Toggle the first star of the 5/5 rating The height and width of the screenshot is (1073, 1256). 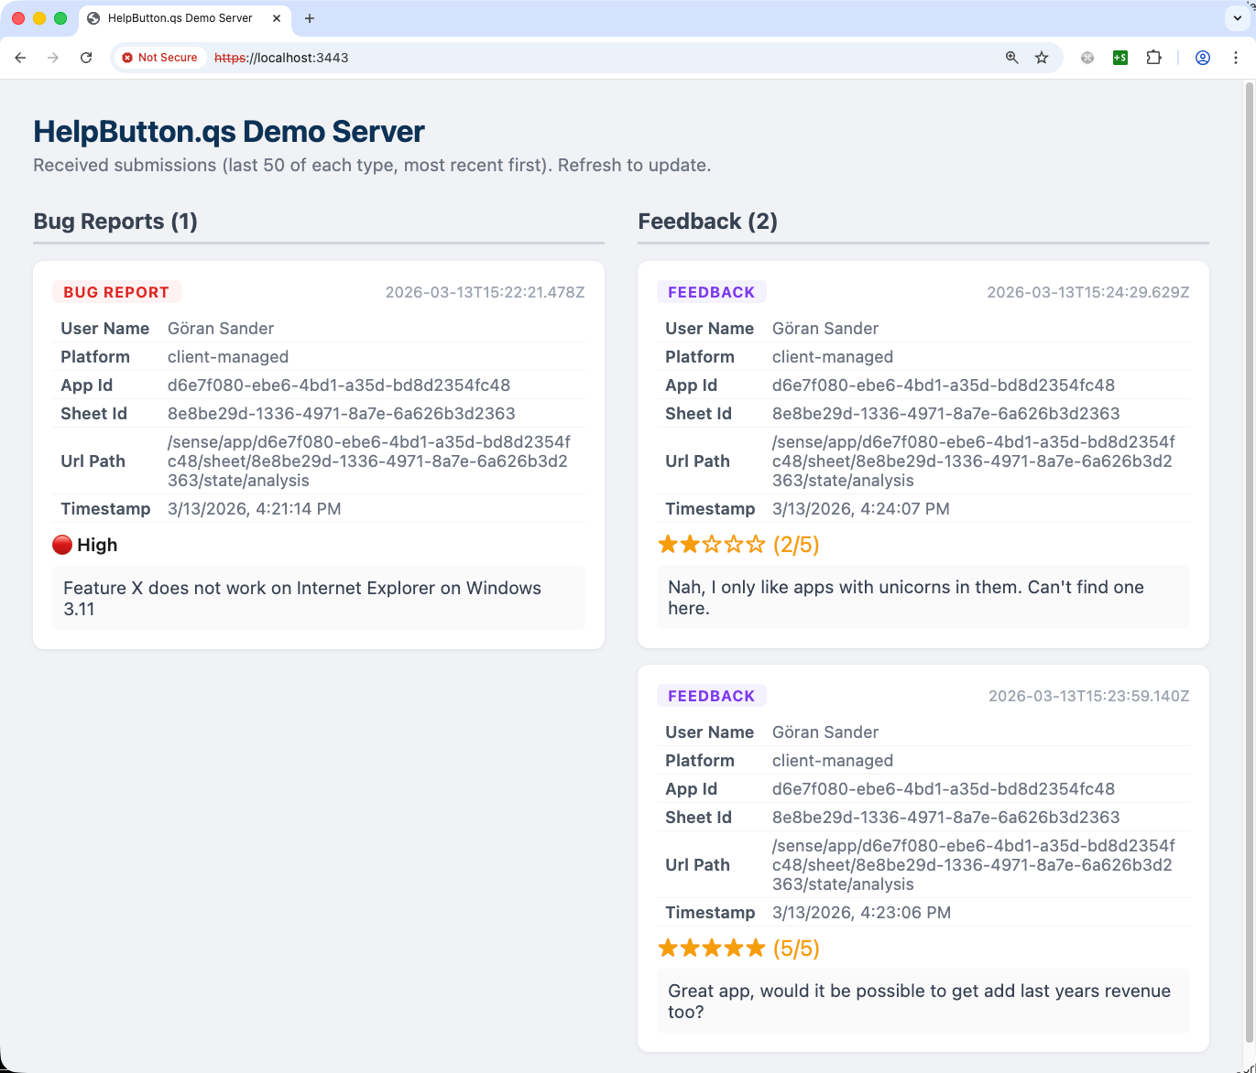tap(666, 948)
